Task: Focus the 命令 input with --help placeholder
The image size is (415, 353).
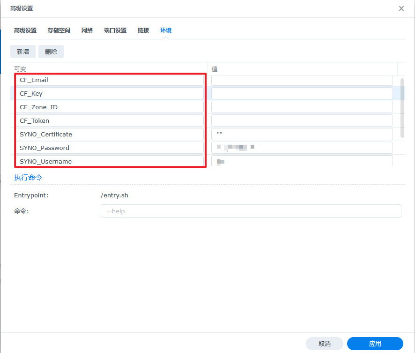Action: point(251,211)
